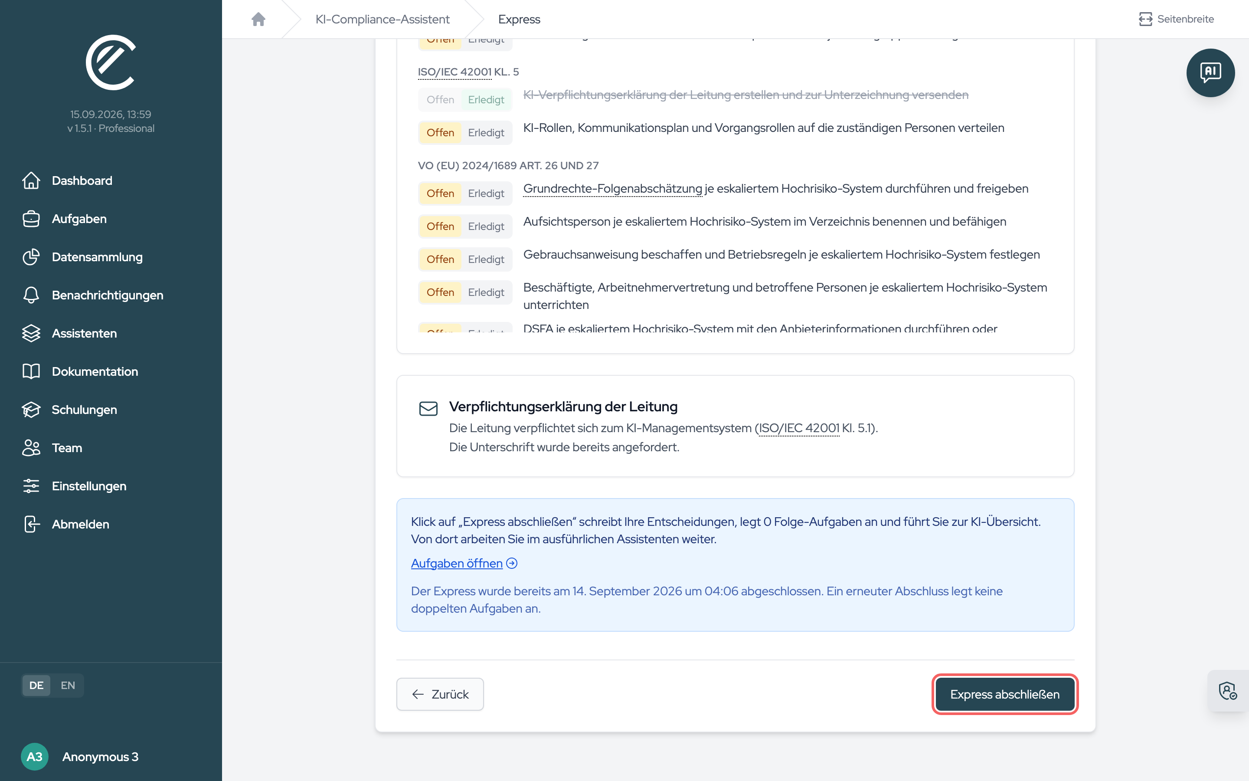Click the Dokumentation book icon
The width and height of the screenshot is (1249, 781).
point(31,371)
